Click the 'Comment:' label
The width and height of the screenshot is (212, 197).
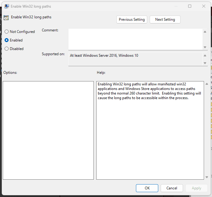click(x=50, y=30)
